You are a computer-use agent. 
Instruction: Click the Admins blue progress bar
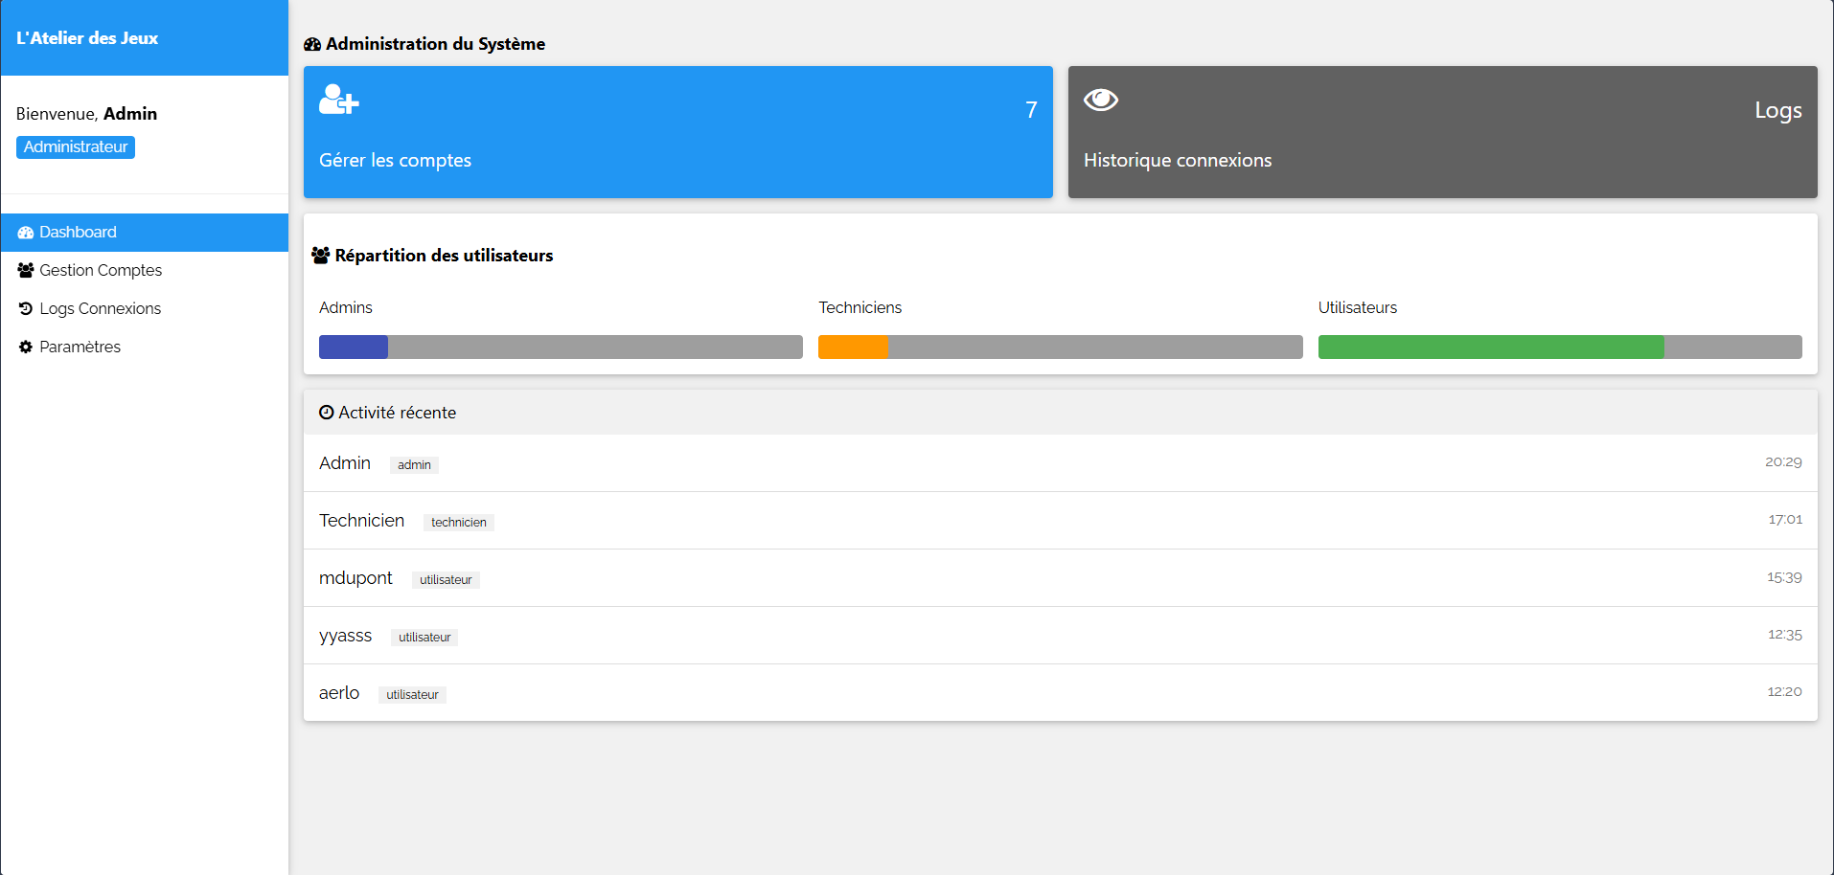point(354,347)
